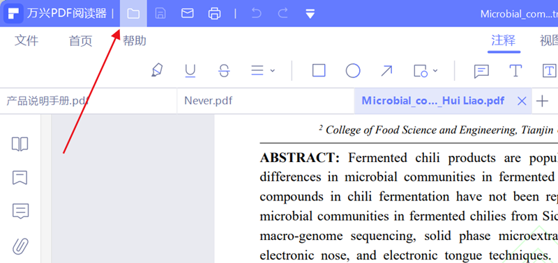Image resolution: width=558 pixels, height=263 pixels.
Task: Open the bookmarks sidebar panel
Action: [20, 177]
